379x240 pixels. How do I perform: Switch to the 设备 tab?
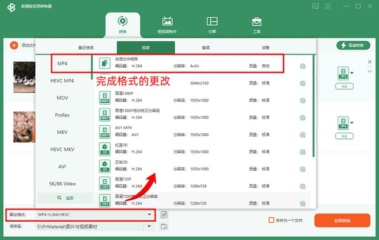click(265, 48)
